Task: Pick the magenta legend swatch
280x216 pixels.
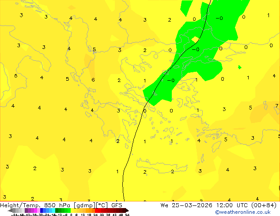Action: pyautogui.click(x=35, y=210)
